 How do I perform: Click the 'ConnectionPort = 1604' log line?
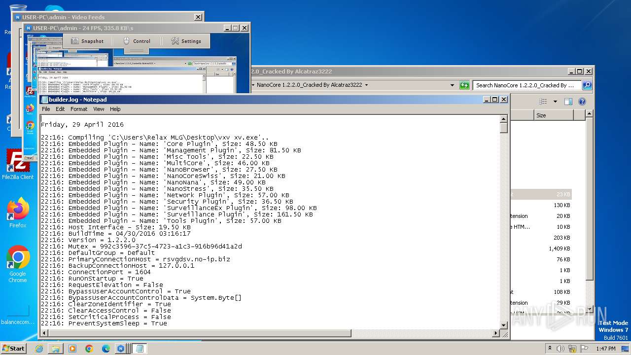click(x=96, y=272)
